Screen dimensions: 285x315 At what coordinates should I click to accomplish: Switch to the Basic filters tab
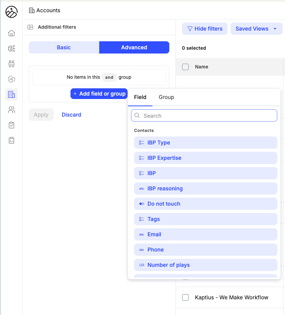point(64,47)
